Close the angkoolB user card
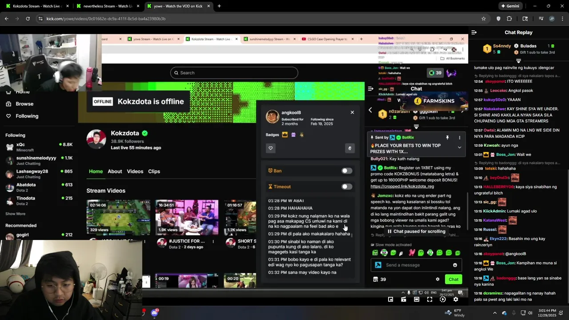Screen dimensions: 569x320 pos(352,112)
